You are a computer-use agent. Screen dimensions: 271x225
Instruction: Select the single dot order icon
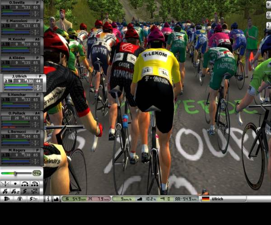15,184
